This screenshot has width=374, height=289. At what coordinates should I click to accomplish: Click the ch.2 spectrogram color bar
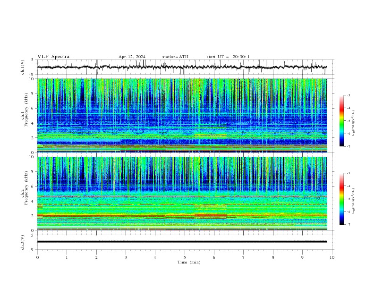(x=342, y=199)
